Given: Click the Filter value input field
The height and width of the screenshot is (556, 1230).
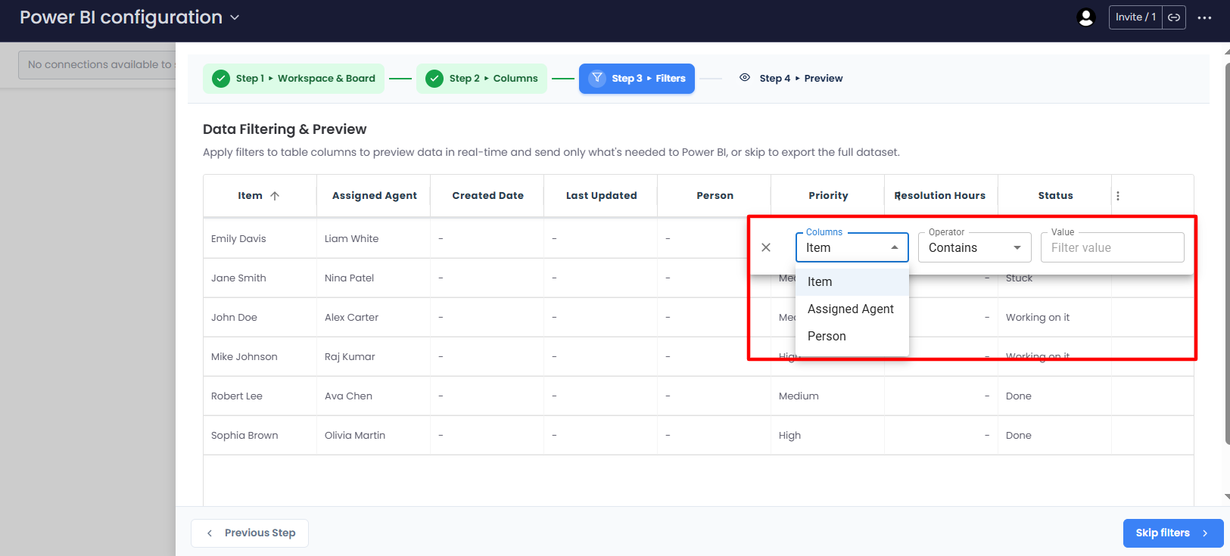Looking at the screenshot, I should tap(1113, 247).
